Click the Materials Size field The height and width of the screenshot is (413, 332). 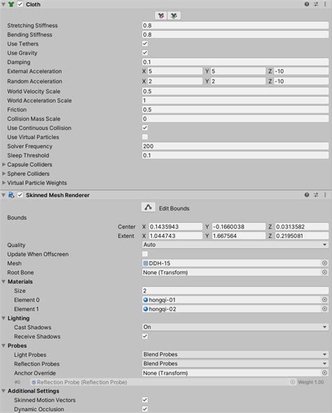(x=235, y=291)
